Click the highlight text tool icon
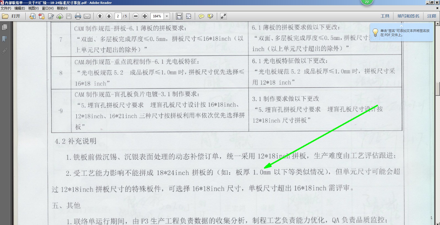 click(x=210, y=16)
